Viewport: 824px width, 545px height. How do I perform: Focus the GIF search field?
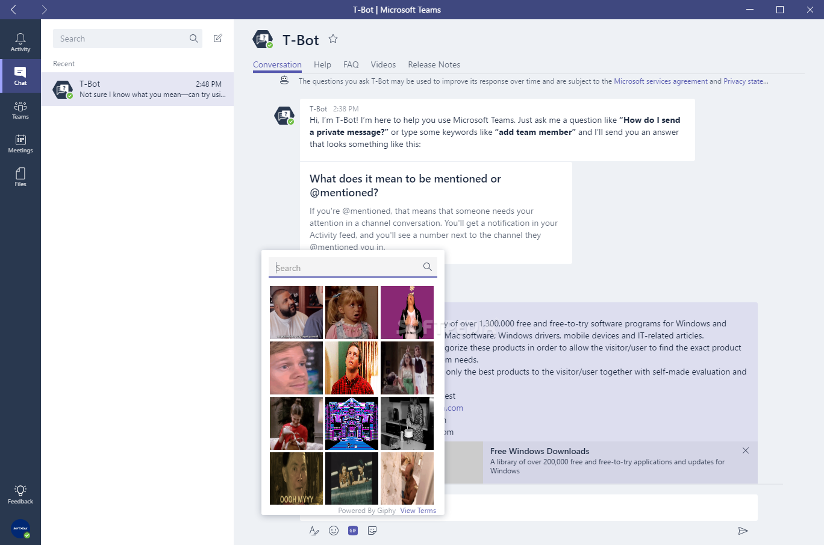(353, 267)
